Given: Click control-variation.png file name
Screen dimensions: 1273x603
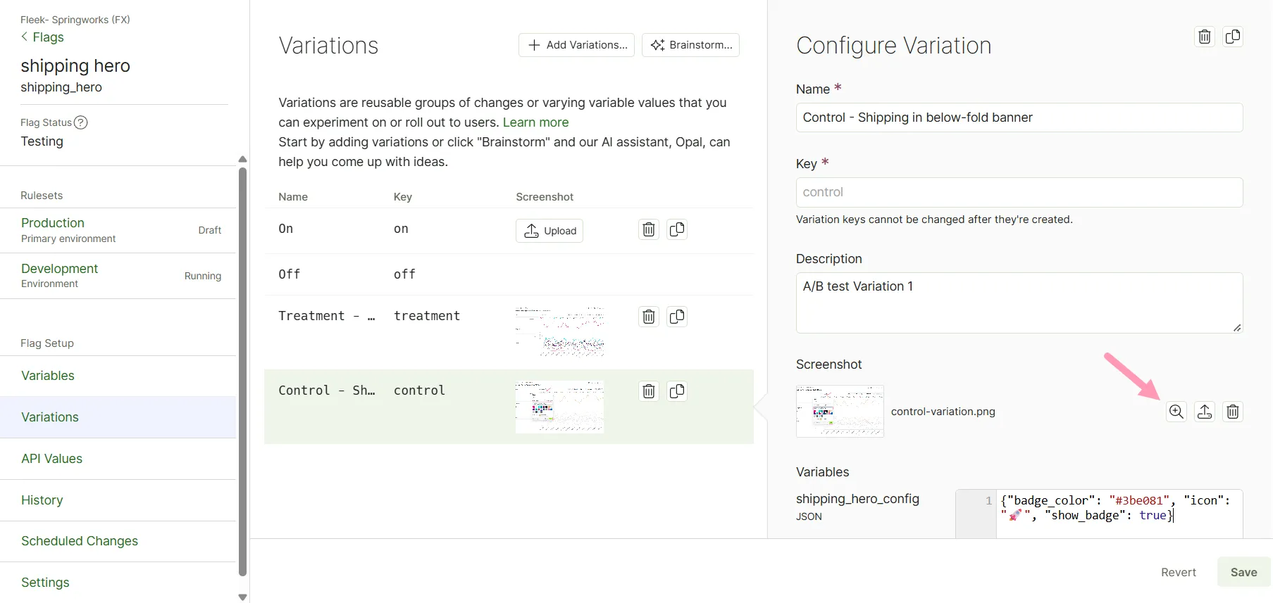Looking at the screenshot, I should pyautogui.click(x=943, y=412).
